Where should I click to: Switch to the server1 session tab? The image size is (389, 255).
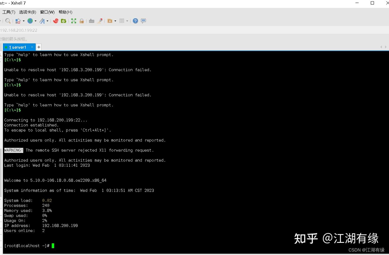[x=18, y=47]
